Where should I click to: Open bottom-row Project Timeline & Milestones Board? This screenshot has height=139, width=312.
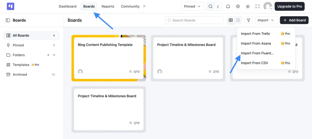tap(109, 109)
